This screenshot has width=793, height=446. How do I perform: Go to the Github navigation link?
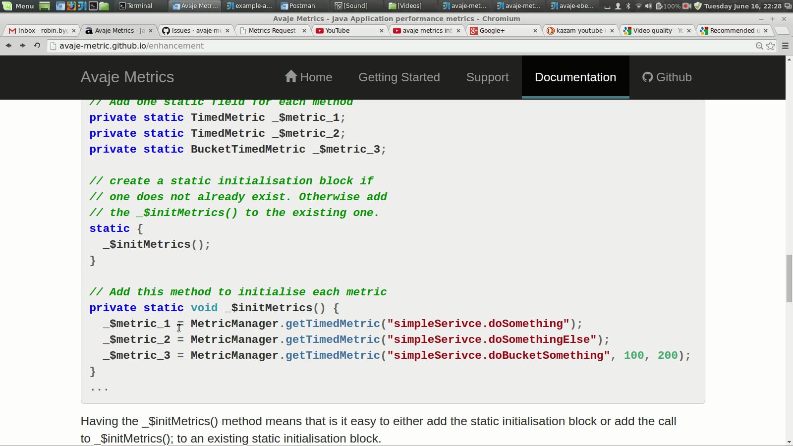click(x=667, y=77)
